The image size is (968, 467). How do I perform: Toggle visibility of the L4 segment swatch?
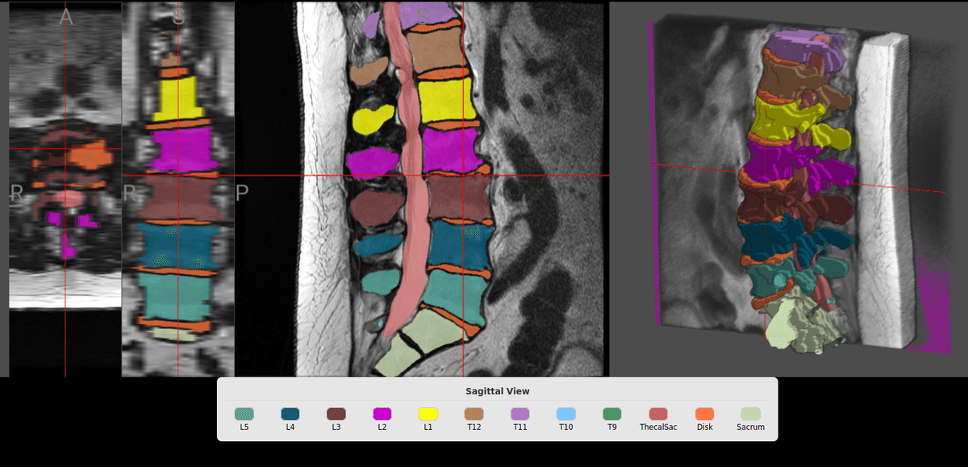tap(289, 411)
